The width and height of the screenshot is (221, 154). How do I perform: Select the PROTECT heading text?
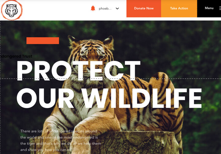pyautogui.click(x=79, y=71)
